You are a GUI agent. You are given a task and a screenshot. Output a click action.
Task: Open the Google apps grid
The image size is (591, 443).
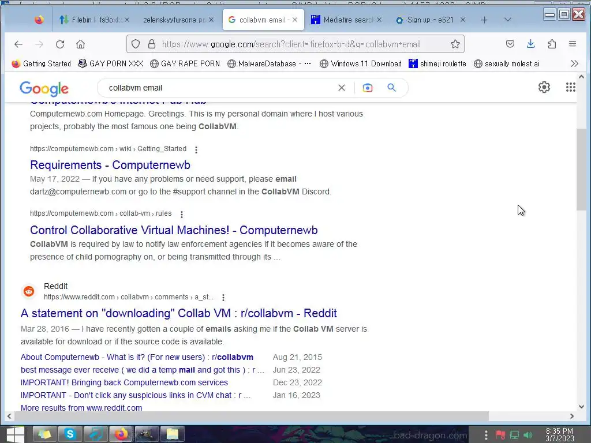point(571,88)
